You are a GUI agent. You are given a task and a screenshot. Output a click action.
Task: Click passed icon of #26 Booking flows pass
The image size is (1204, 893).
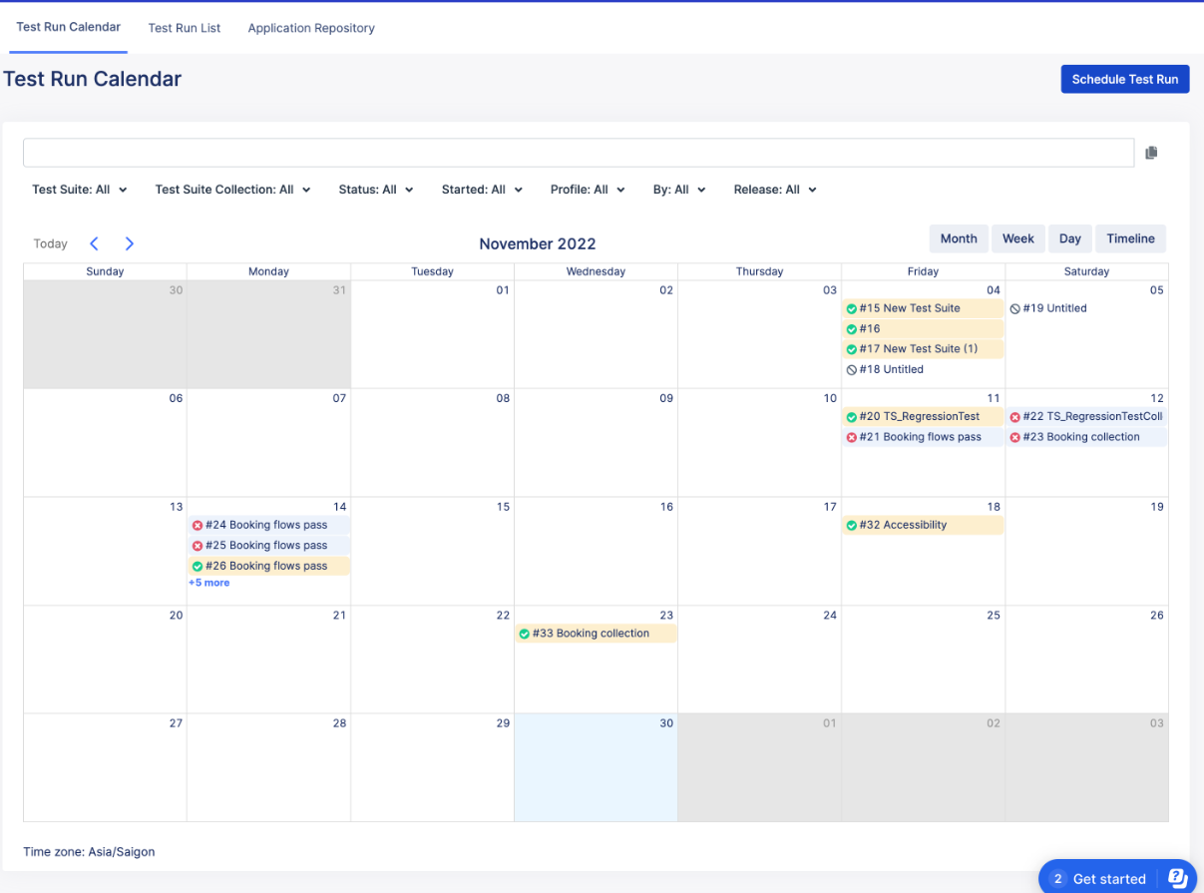(x=198, y=566)
